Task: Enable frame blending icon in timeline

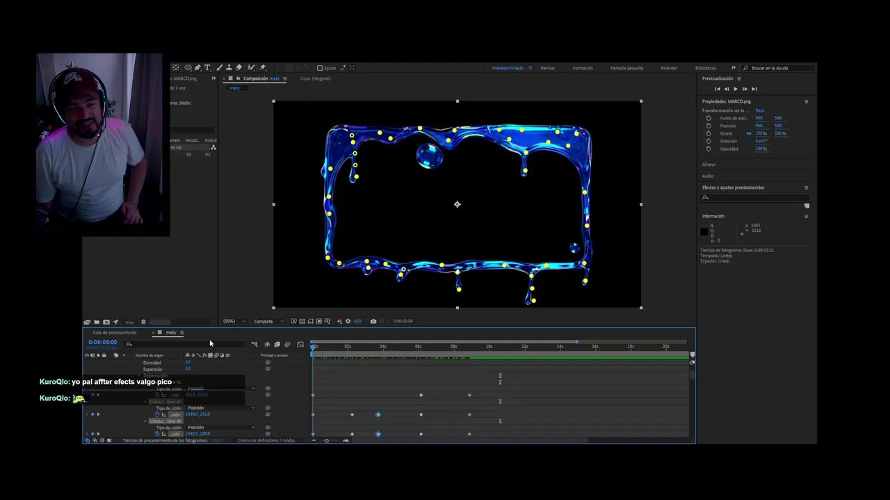Action: (x=277, y=344)
